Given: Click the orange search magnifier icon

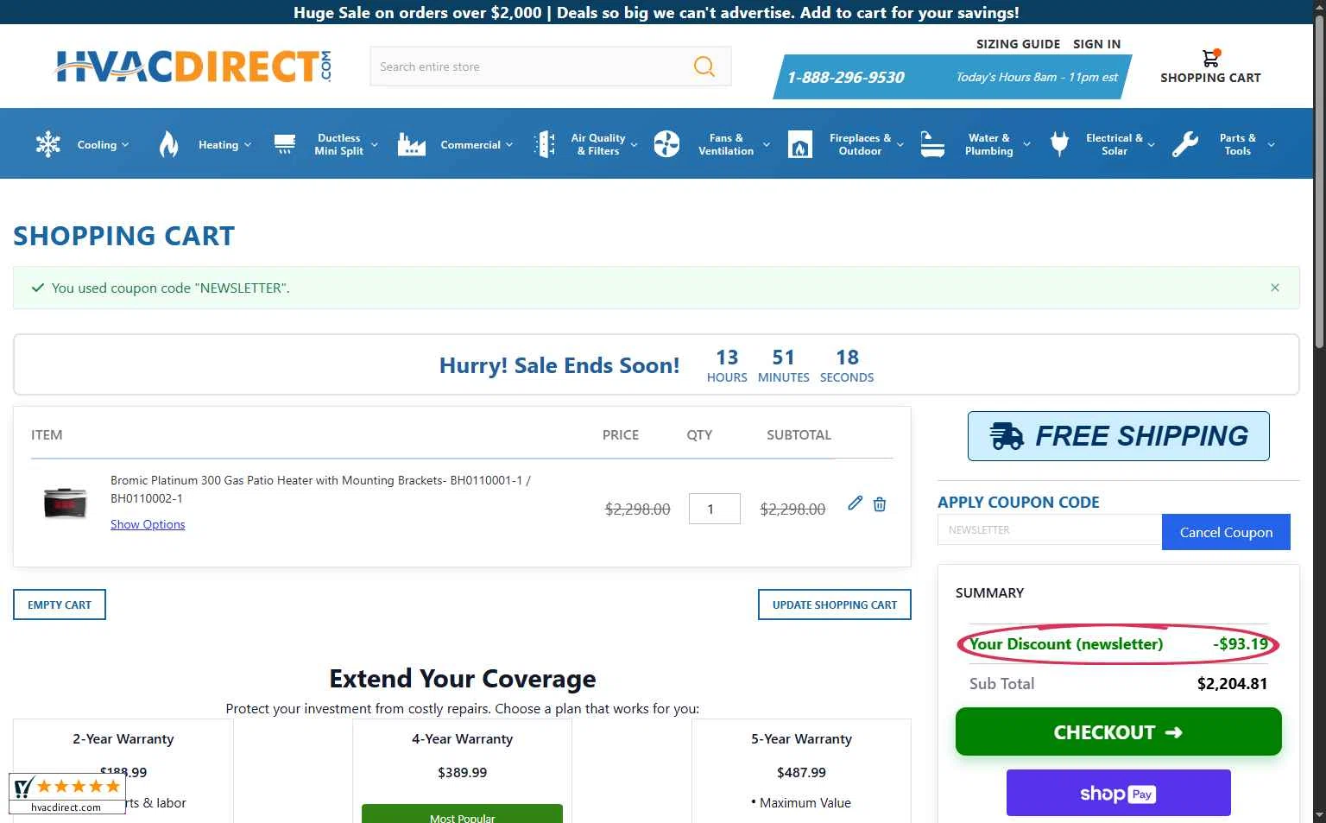Looking at the screenshot, I should click(704, 66).
